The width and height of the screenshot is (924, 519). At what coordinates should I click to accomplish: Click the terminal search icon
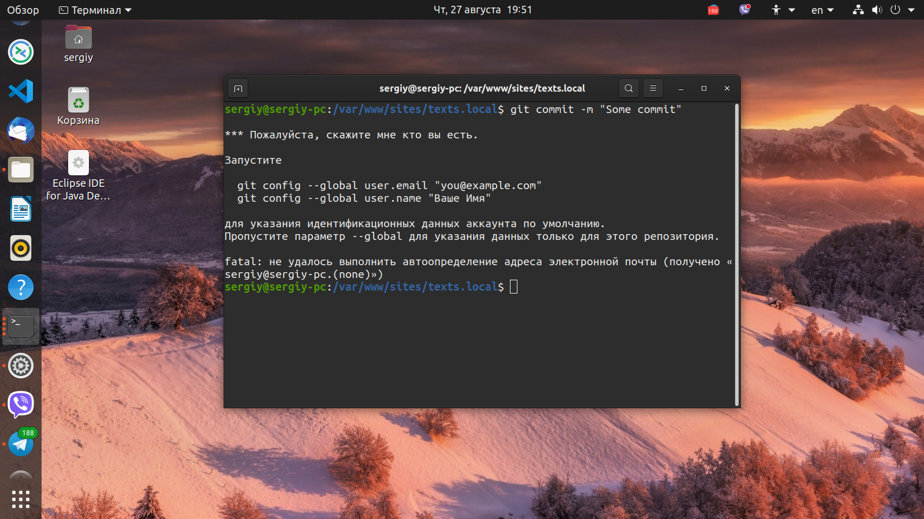[x=629, y=88]
